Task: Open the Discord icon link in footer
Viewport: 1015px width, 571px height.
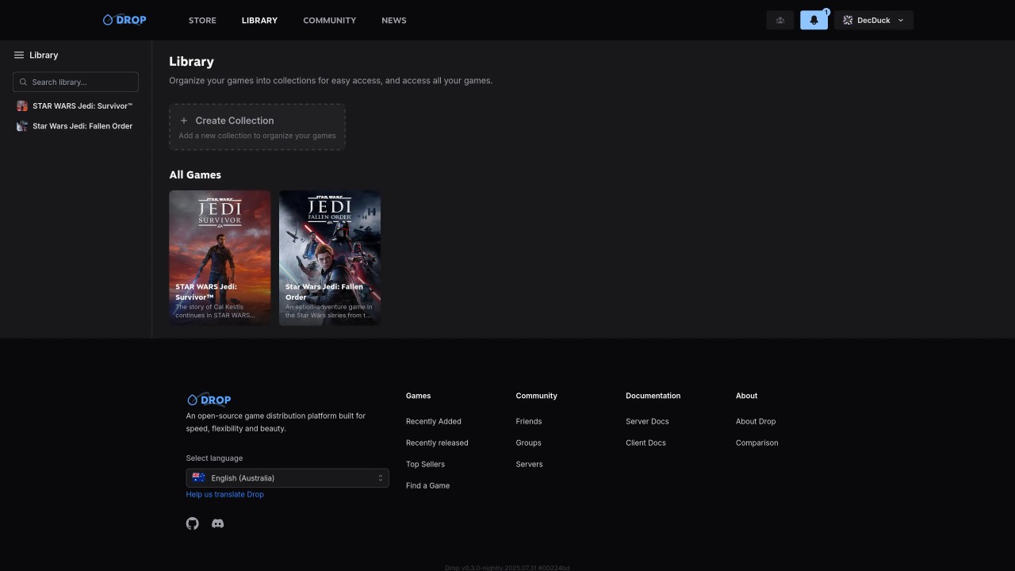Action: pyautogui.click(x=218, y=523)
